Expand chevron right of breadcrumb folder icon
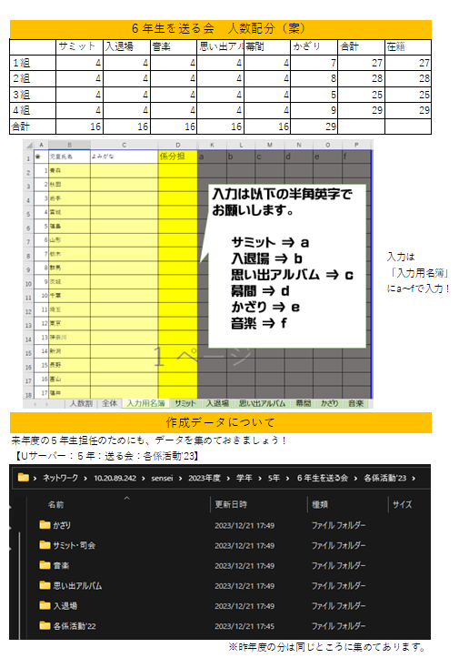The height and width of the screenshot is (658, 459). (x=35, y=479)
